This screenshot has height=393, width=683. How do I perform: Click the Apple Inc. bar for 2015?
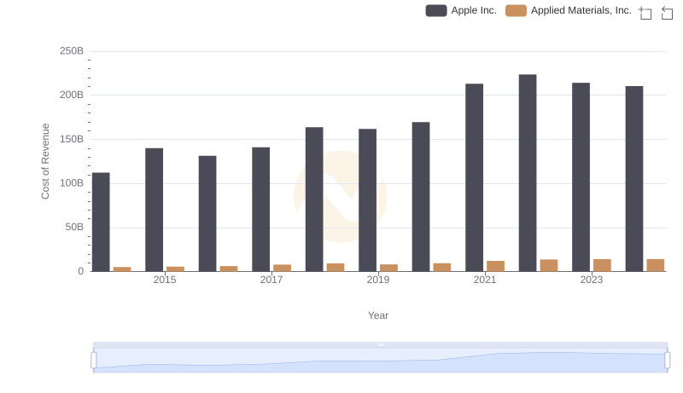pyautogui.click(x=155, y=210)
